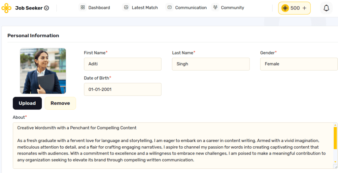This screenshot has width=338, height=173.
Task: Click the Dashboard grid icon
Action: [x=83, y=7]
